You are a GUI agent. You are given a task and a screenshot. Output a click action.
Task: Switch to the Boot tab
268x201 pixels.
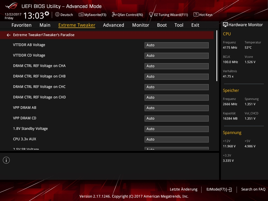[x=162, y=25]
